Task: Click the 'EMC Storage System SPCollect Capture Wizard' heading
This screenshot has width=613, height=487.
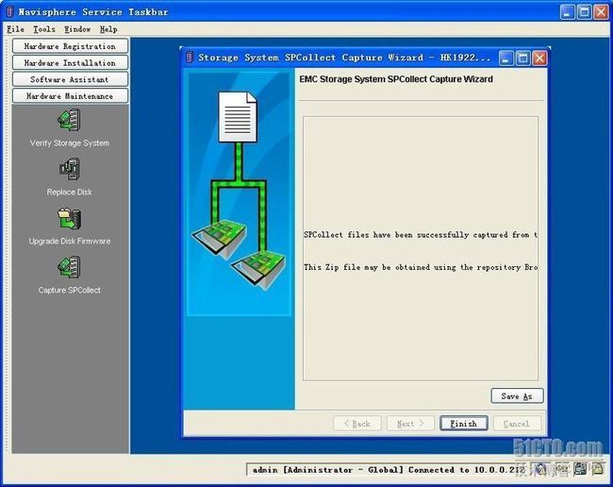Action: point(396,79)
